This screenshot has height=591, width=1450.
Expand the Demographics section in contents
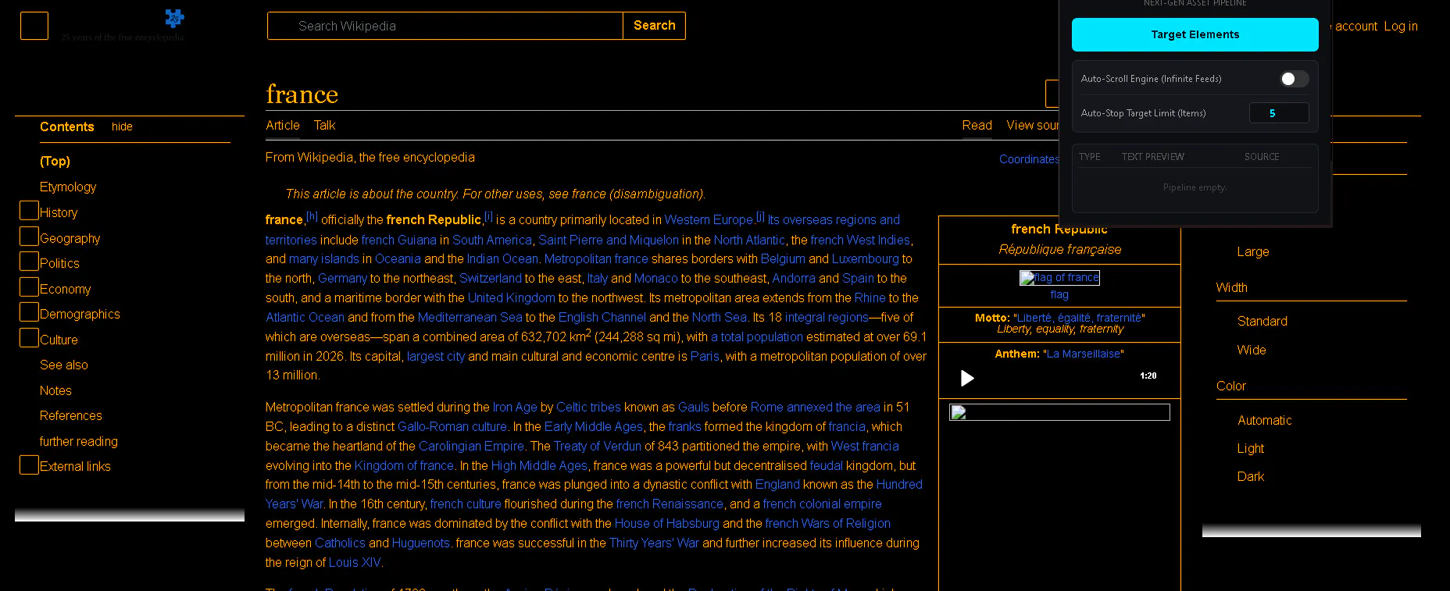[x=29, y=312]
